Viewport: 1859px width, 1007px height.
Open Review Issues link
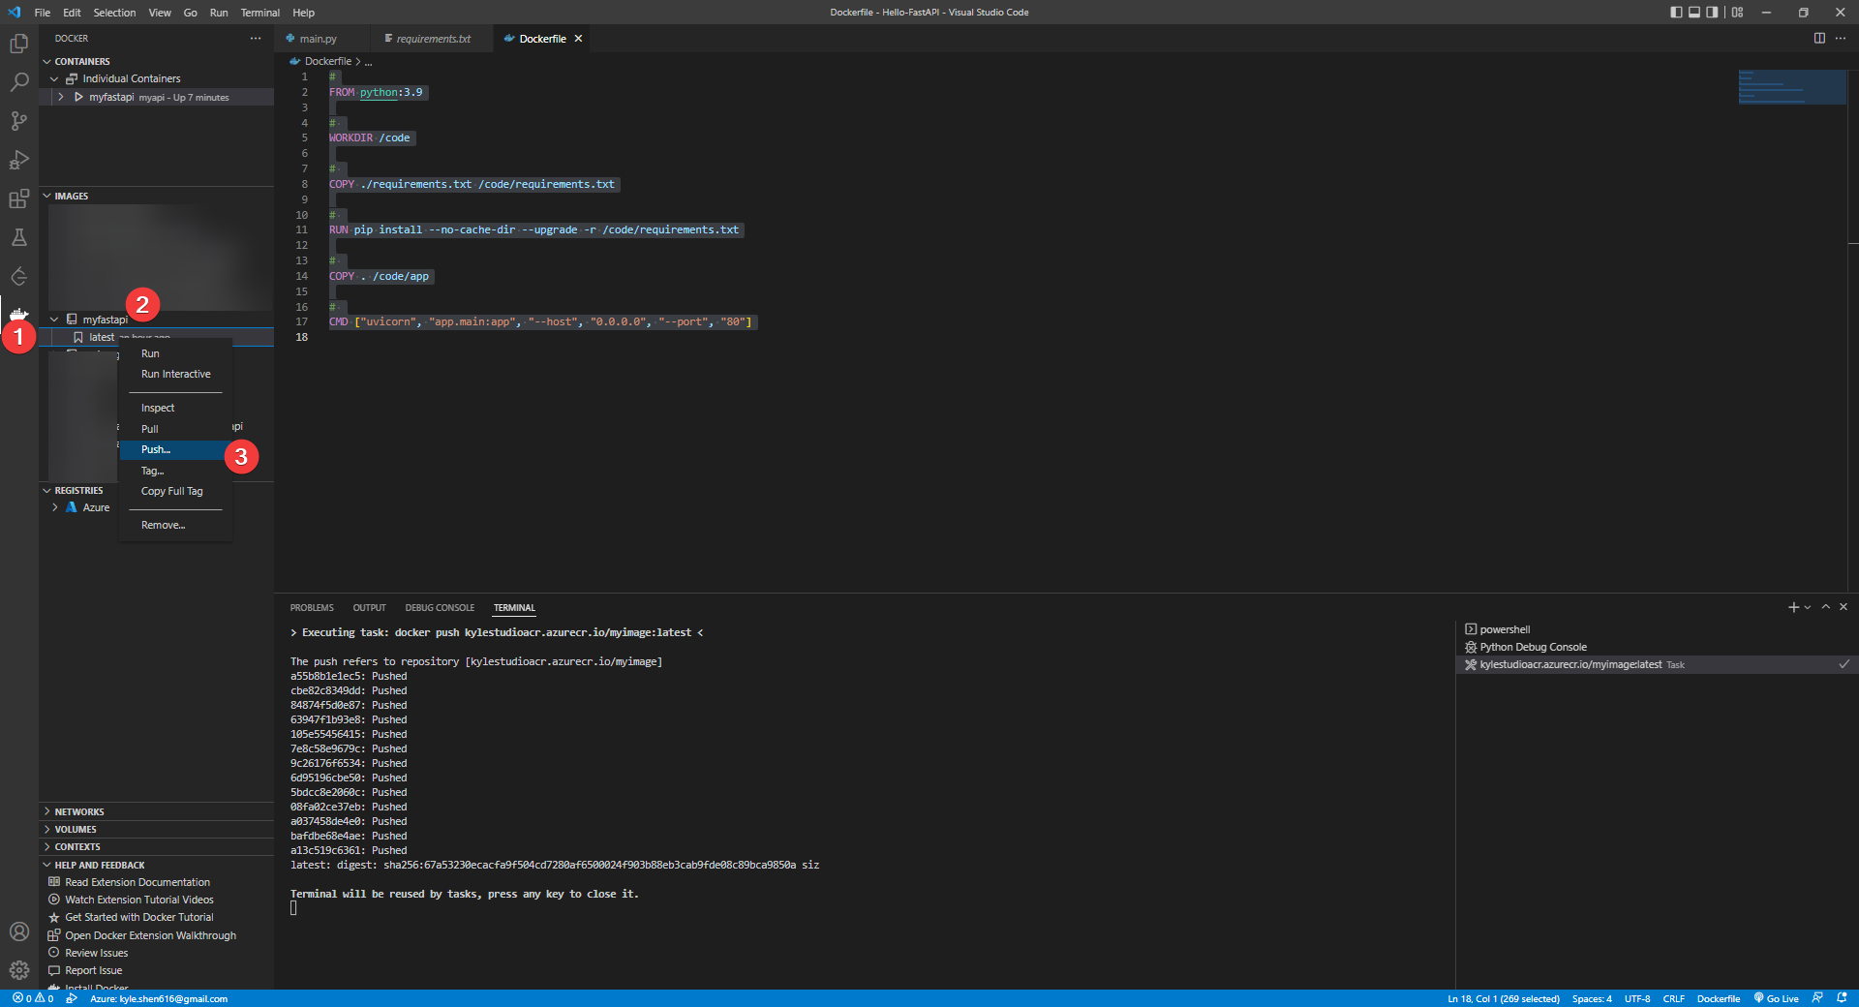pyautogui.click(x=96, y=953)
